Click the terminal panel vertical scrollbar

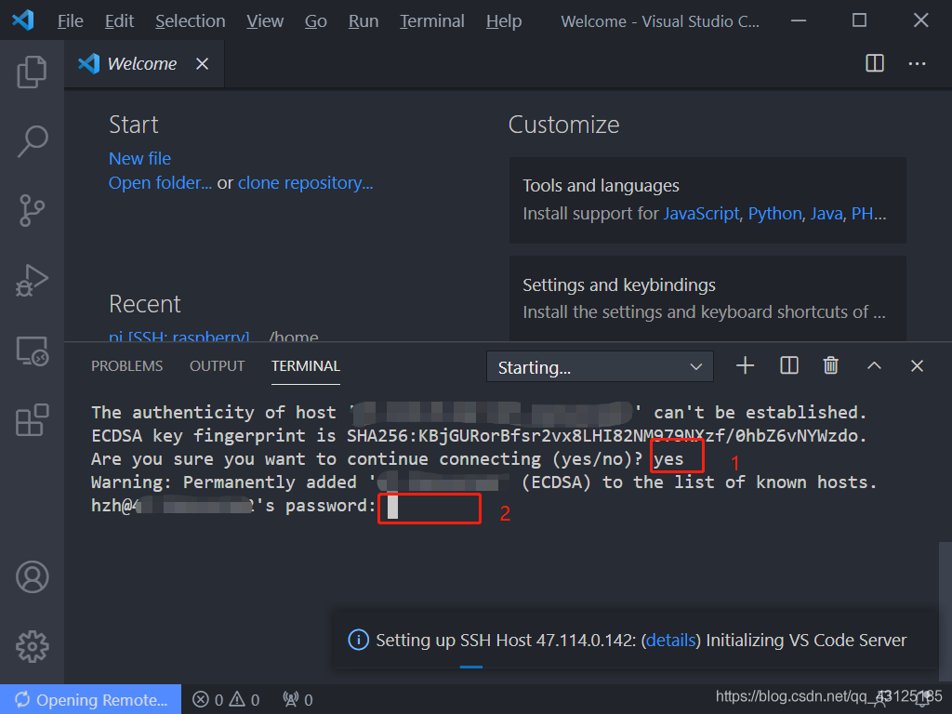945,610
